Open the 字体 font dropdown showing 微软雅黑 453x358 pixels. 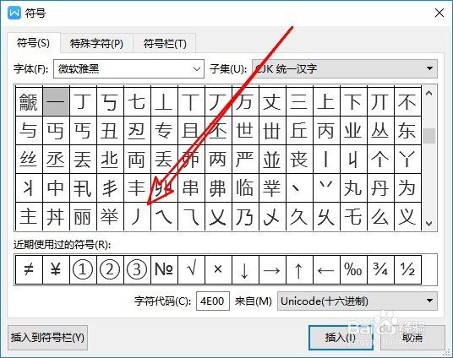(128, 68)
